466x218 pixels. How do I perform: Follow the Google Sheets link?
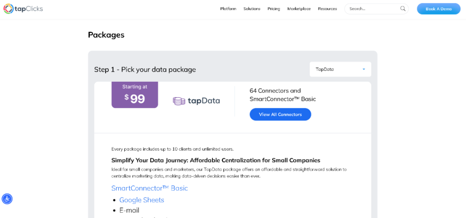(x=142, y=200)
